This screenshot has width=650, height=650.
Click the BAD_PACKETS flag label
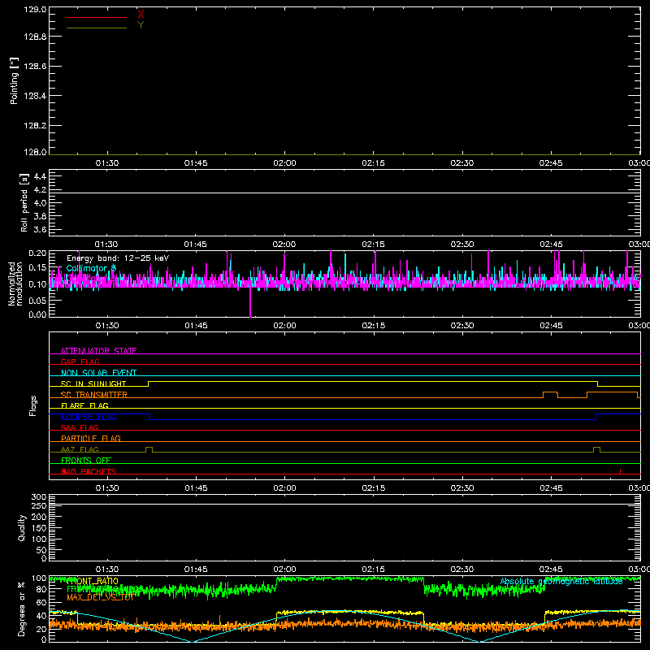click(89, 471)
